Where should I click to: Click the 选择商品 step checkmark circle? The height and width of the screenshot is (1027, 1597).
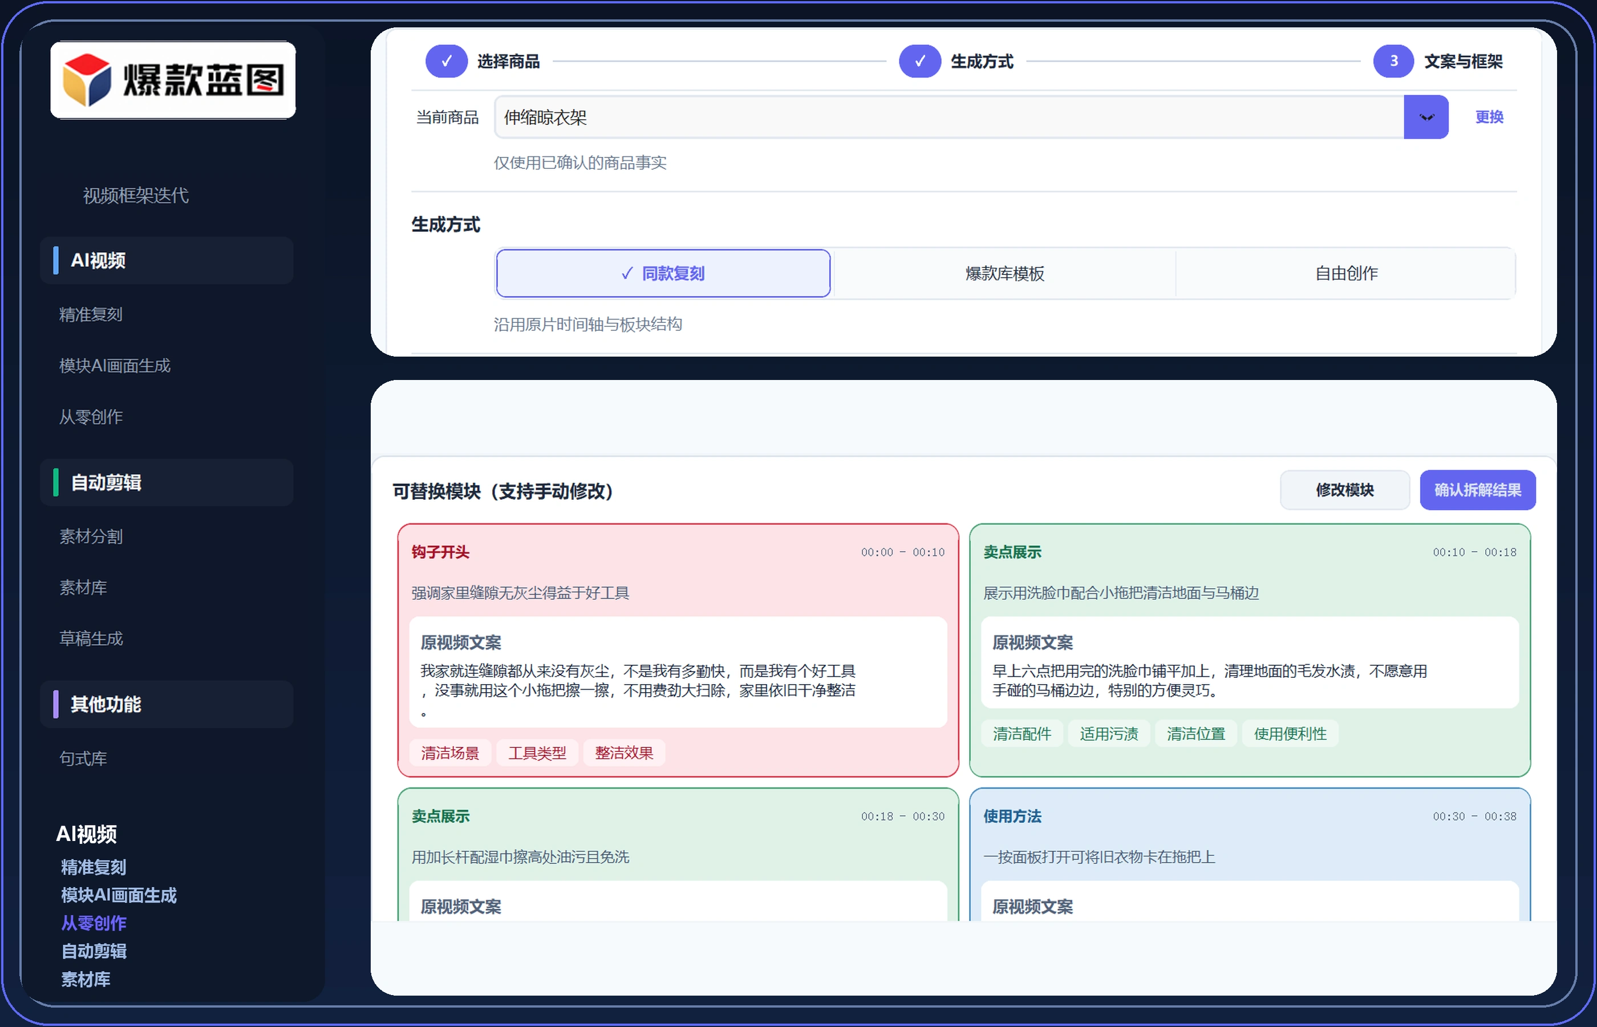pos(447,62)
